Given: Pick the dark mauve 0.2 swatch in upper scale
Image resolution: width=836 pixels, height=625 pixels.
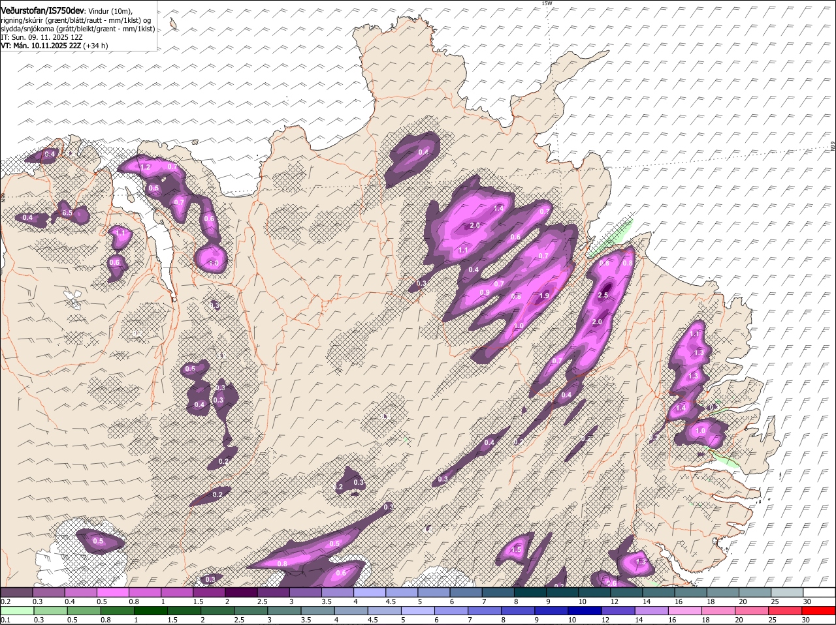Looking at the screenshot, I should pos(16,592).
